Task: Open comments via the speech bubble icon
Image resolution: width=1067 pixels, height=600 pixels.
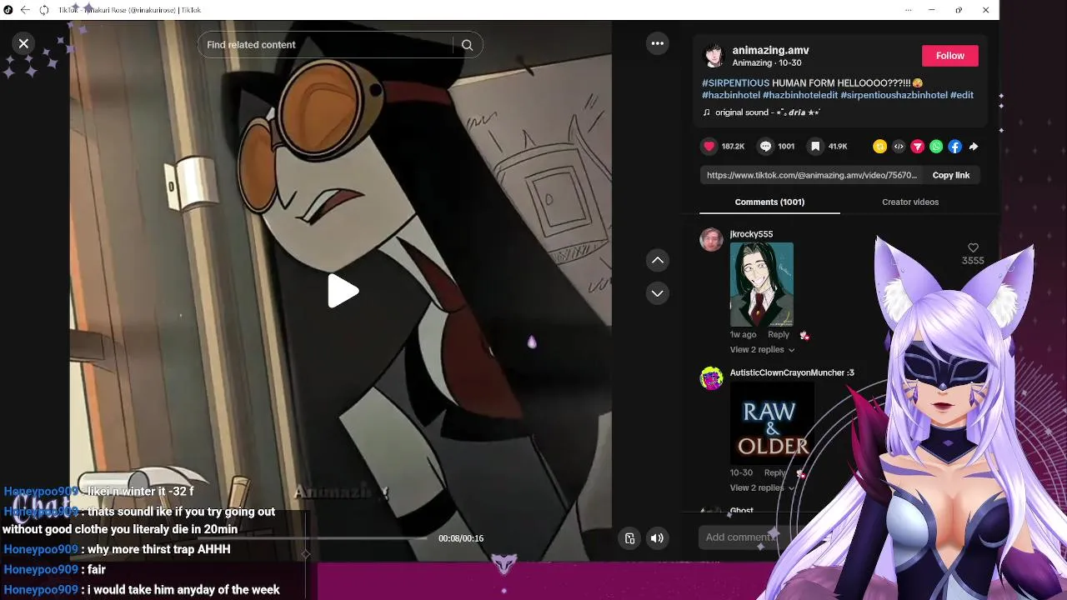Action: coord(765,146)
